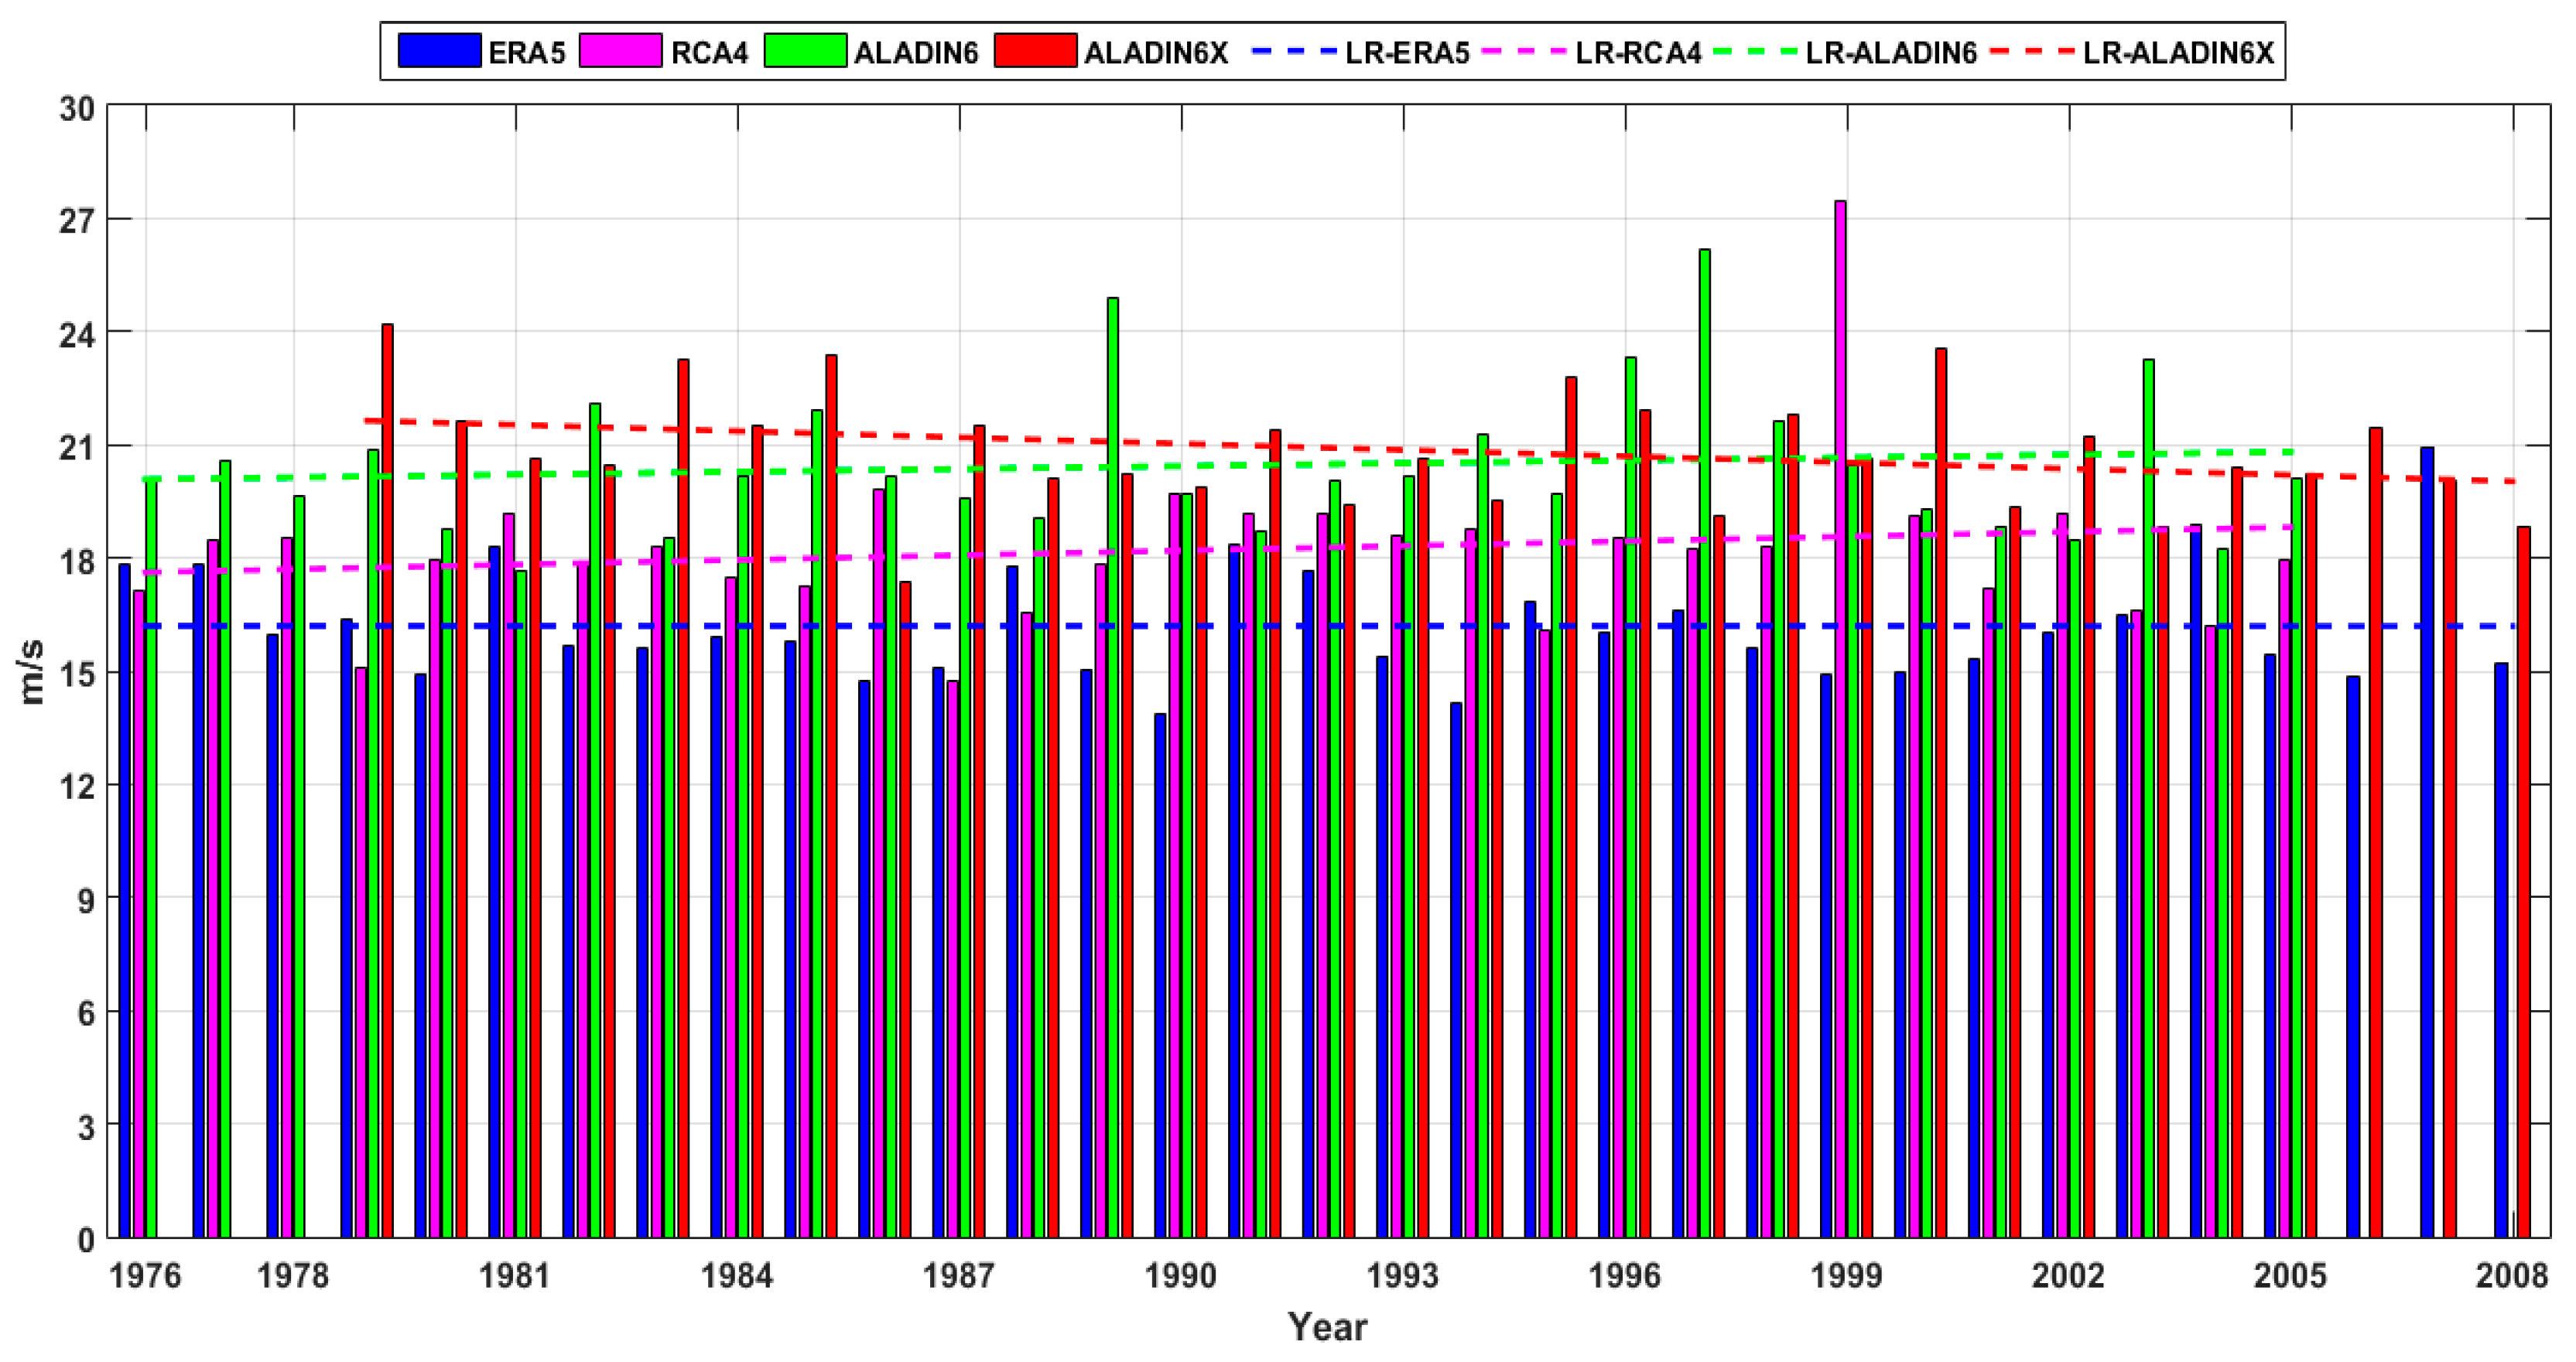
Task: Click the red ALADIN6X legend swatch
Action: [x=1035, y=50]
